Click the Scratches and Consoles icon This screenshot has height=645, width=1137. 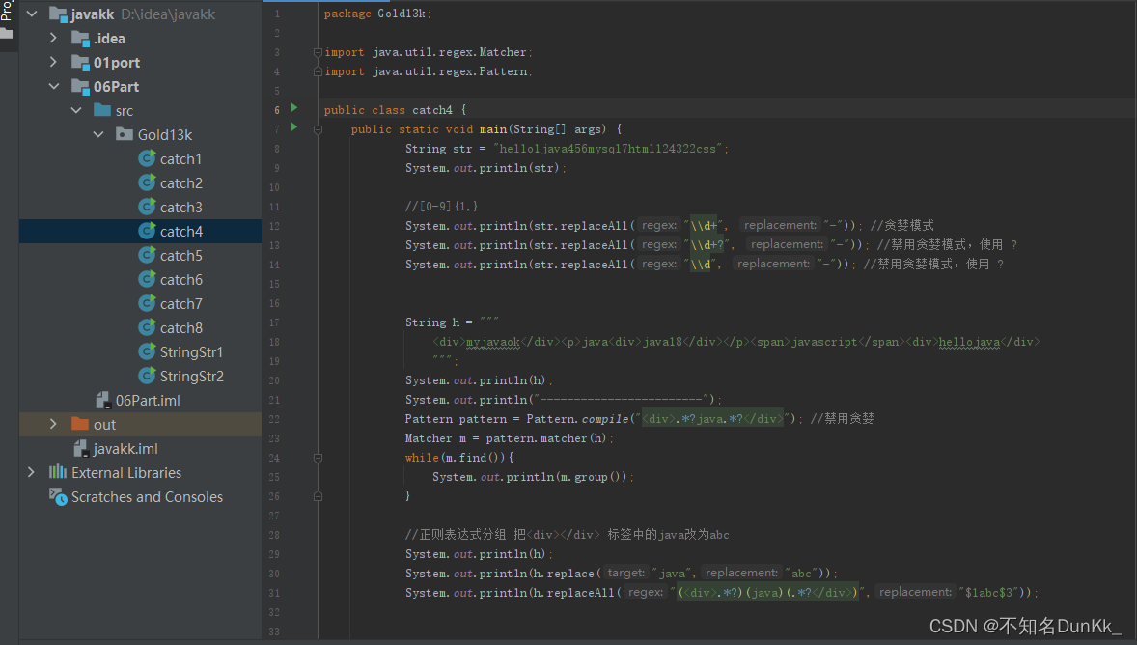tap(58, 497)
